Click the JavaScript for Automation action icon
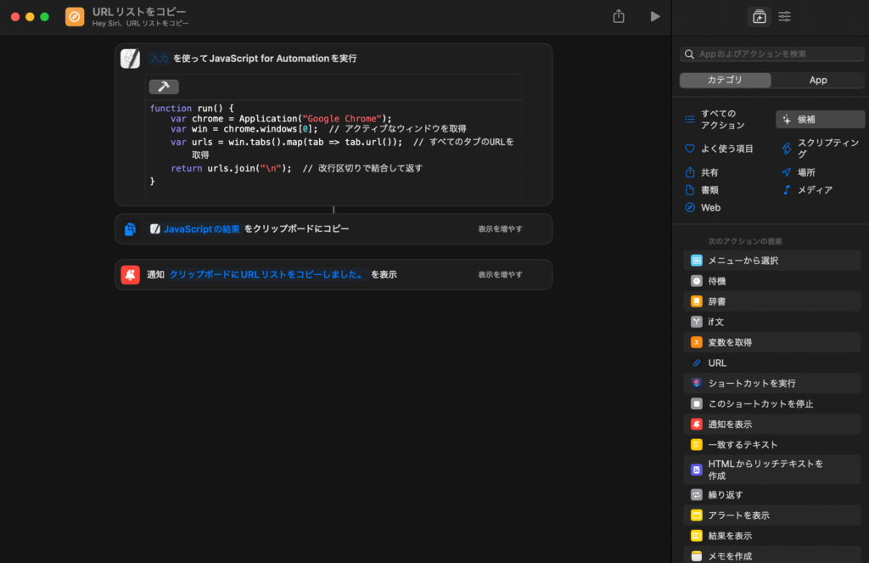Screen dimensions: 869x563 [131, 59]
